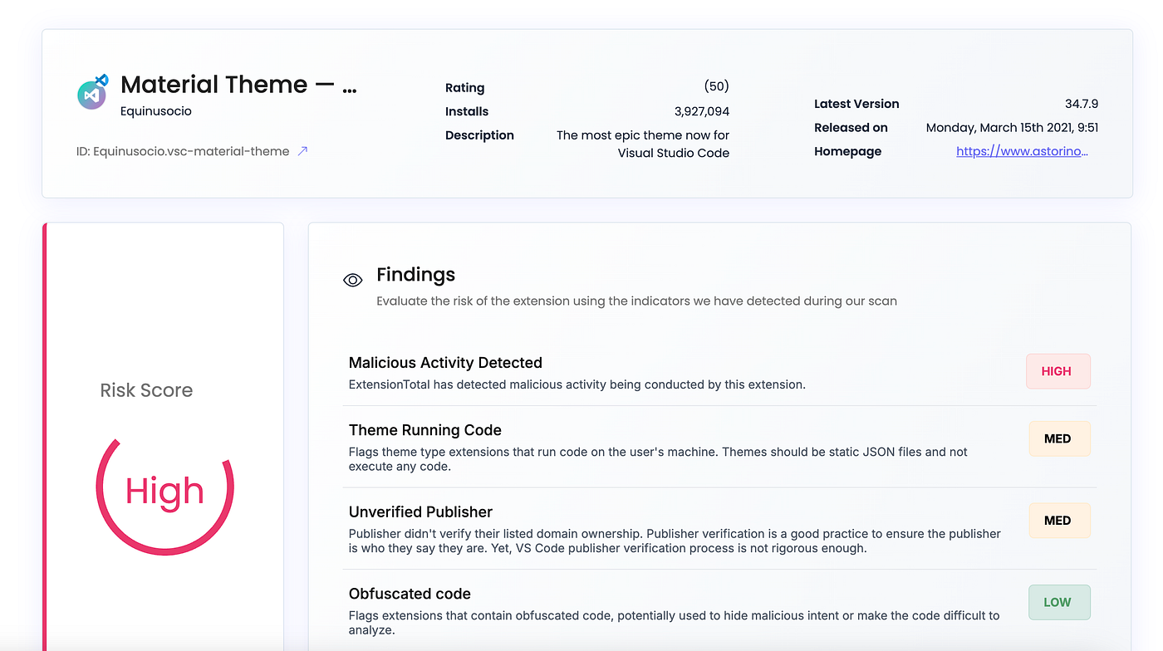1163x651 pixels.
Task: Click the ExtensionTotal malicious activity description
Action: point(577,384)
